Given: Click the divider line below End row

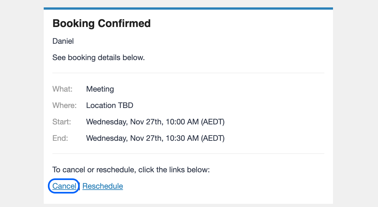Looking at the screenshot, I should pos(188,154).
